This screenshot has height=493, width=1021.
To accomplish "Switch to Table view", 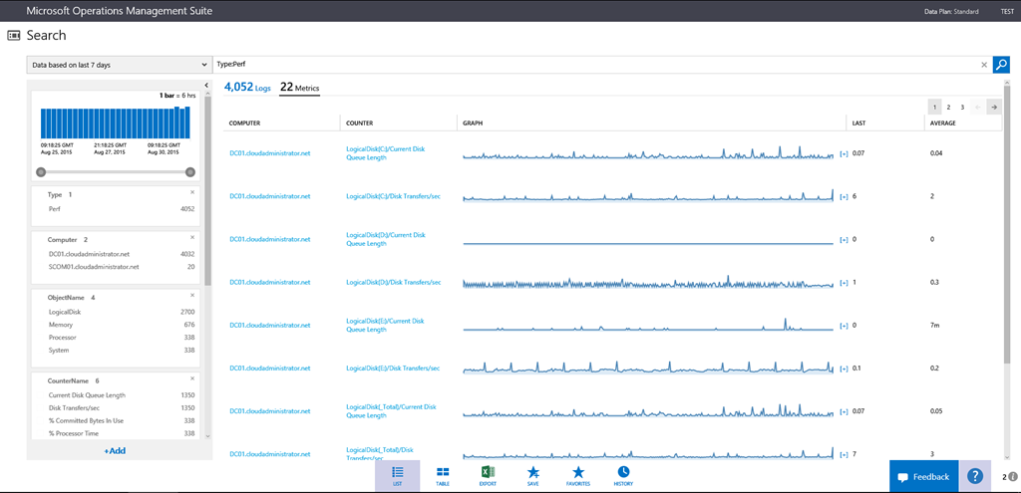I will pyautogui.click(x=443, y=475).
